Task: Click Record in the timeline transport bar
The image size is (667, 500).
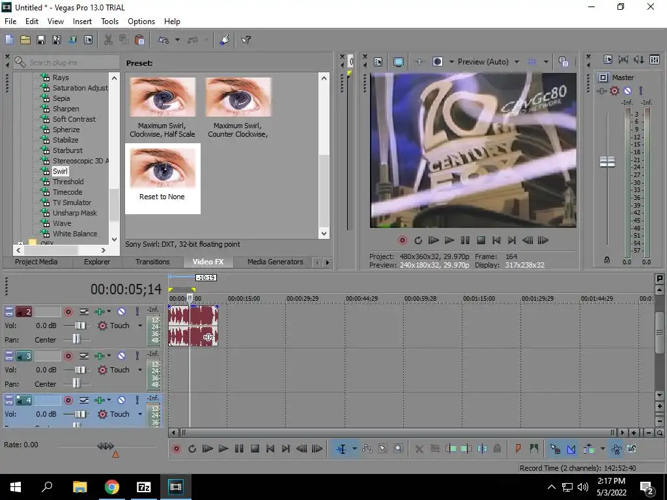Action: (176, 449)
